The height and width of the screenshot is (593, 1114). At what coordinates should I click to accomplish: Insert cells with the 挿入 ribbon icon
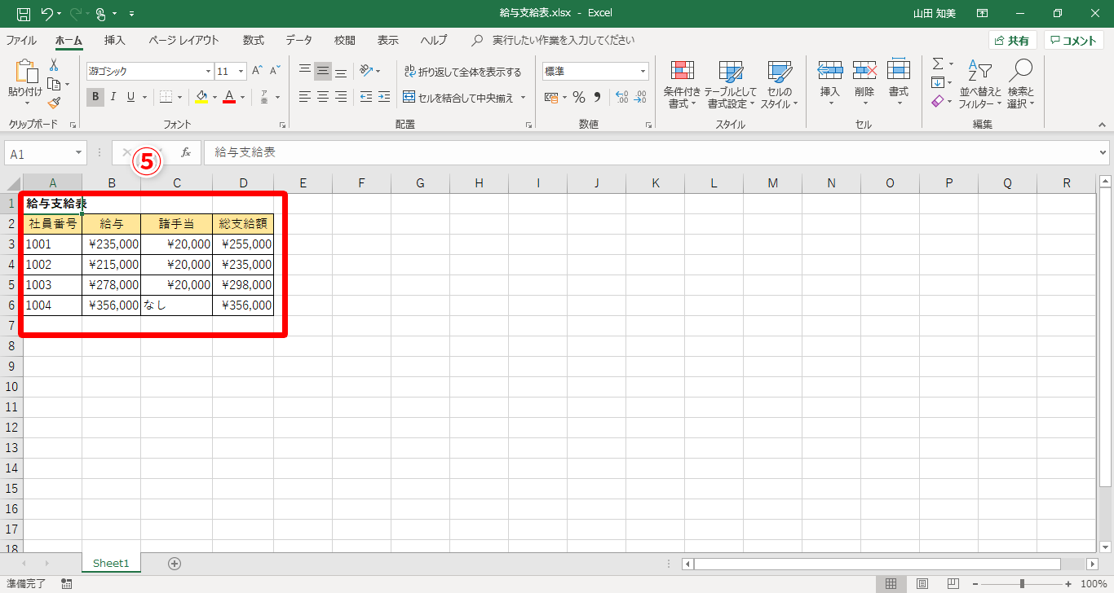tap(829, 82)
